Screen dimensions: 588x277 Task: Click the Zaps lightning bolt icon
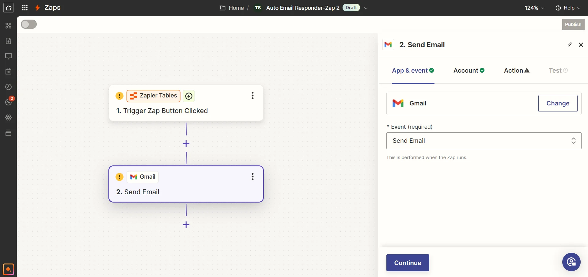[x=37, y=8]
